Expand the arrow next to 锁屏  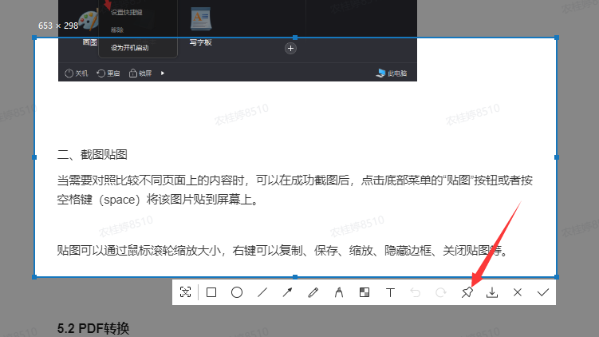pyautogui.click(x=163, y=73)
